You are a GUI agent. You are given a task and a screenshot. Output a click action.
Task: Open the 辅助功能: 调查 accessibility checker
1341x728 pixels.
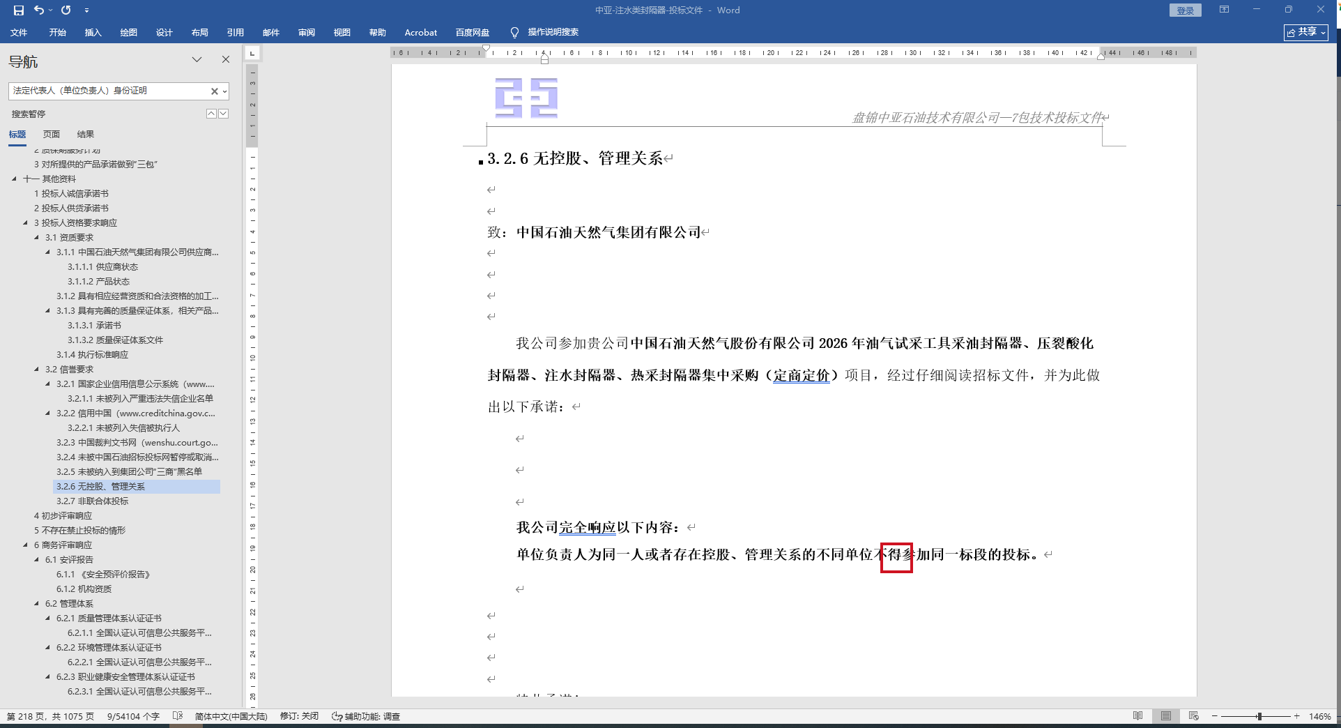pyautogui.click(x=365, y=717)
